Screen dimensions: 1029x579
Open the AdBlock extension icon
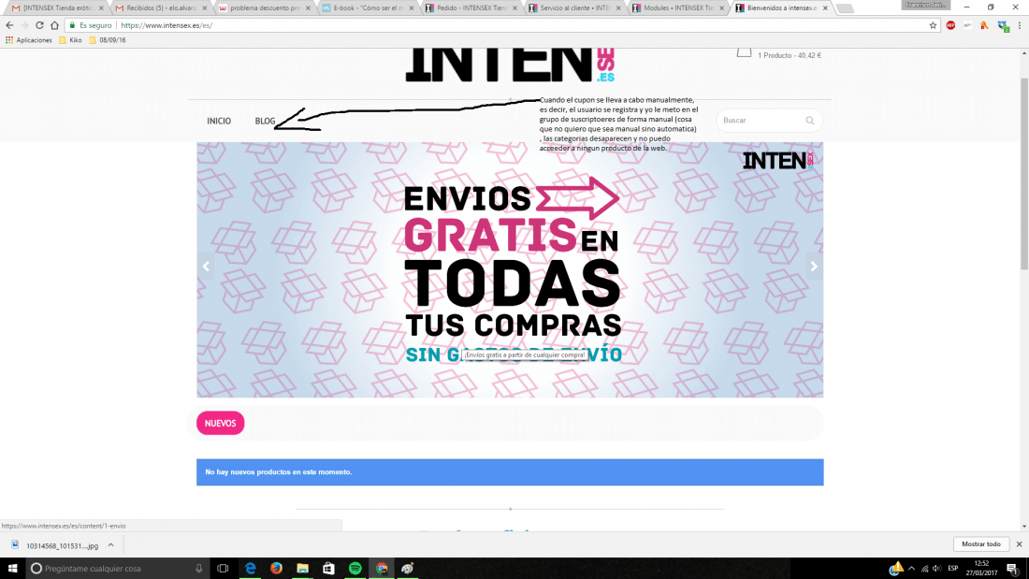coord(950,25)
